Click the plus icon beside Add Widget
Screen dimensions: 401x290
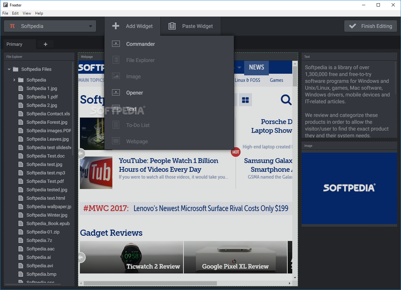coord(116,26)
